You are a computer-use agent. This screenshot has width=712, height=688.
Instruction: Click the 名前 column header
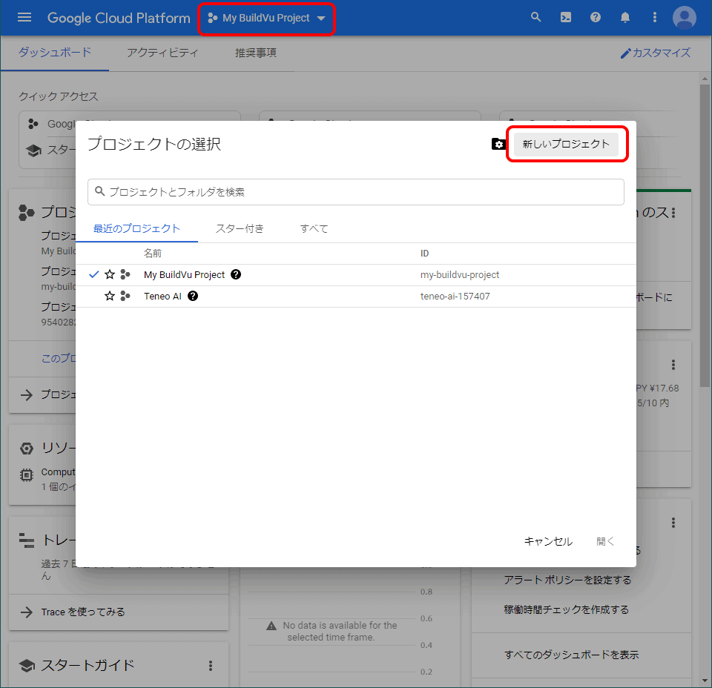153,254
